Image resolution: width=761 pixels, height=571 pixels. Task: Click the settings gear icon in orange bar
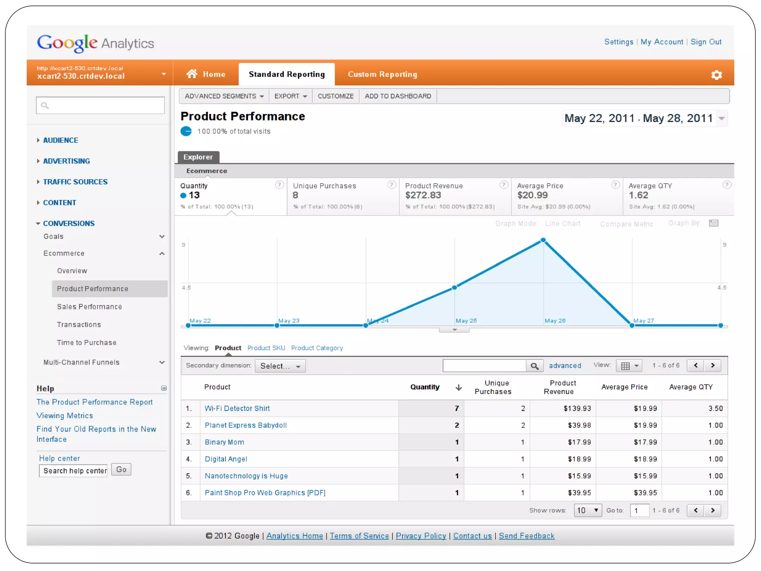[716, 75]
